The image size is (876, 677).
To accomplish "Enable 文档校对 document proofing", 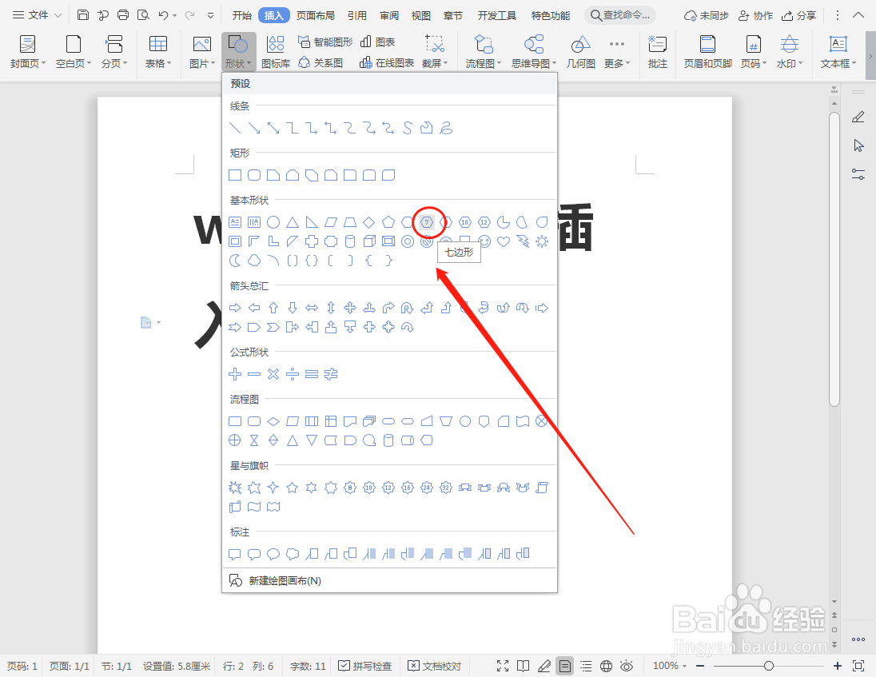I will (434, 665).
